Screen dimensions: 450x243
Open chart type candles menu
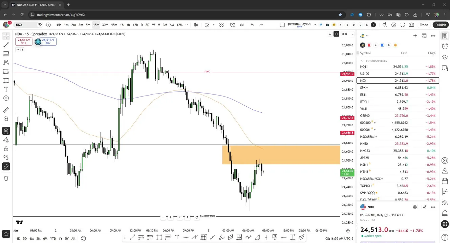[196, 25]
